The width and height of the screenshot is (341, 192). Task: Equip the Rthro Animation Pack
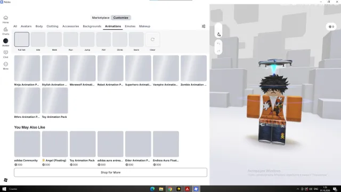[x=27, y=101]
